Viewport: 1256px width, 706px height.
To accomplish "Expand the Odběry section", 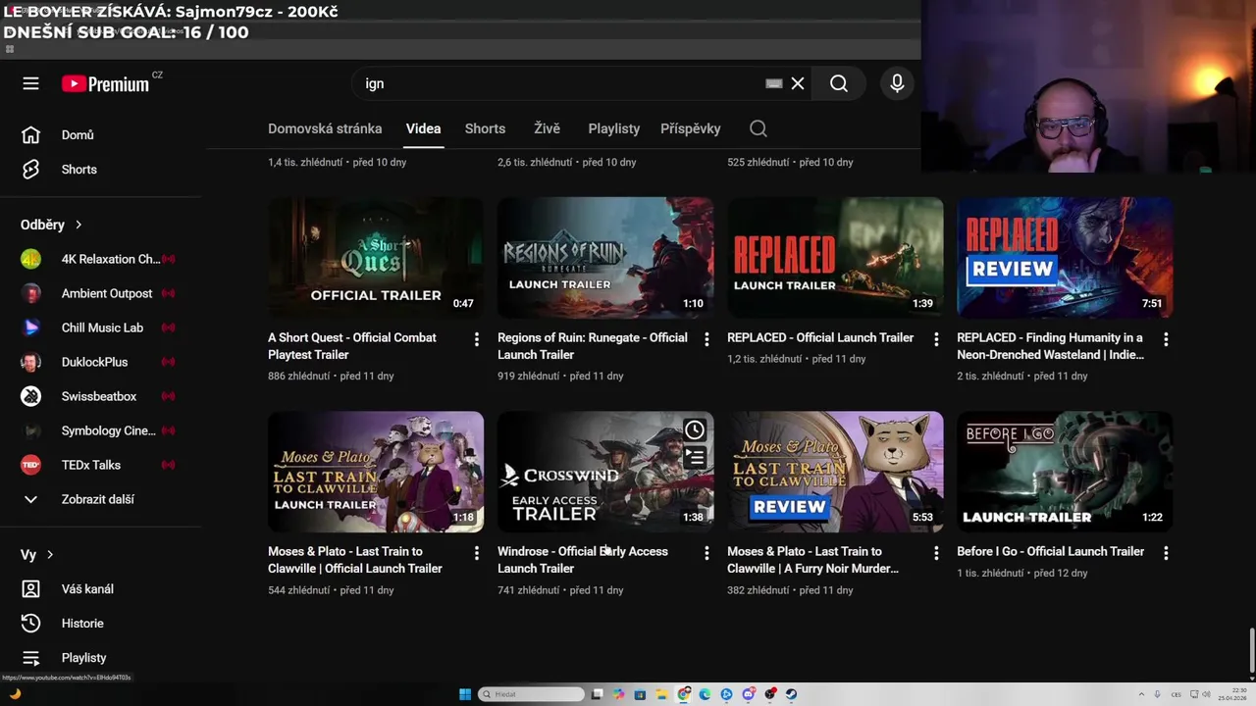I will coord(51,225).
